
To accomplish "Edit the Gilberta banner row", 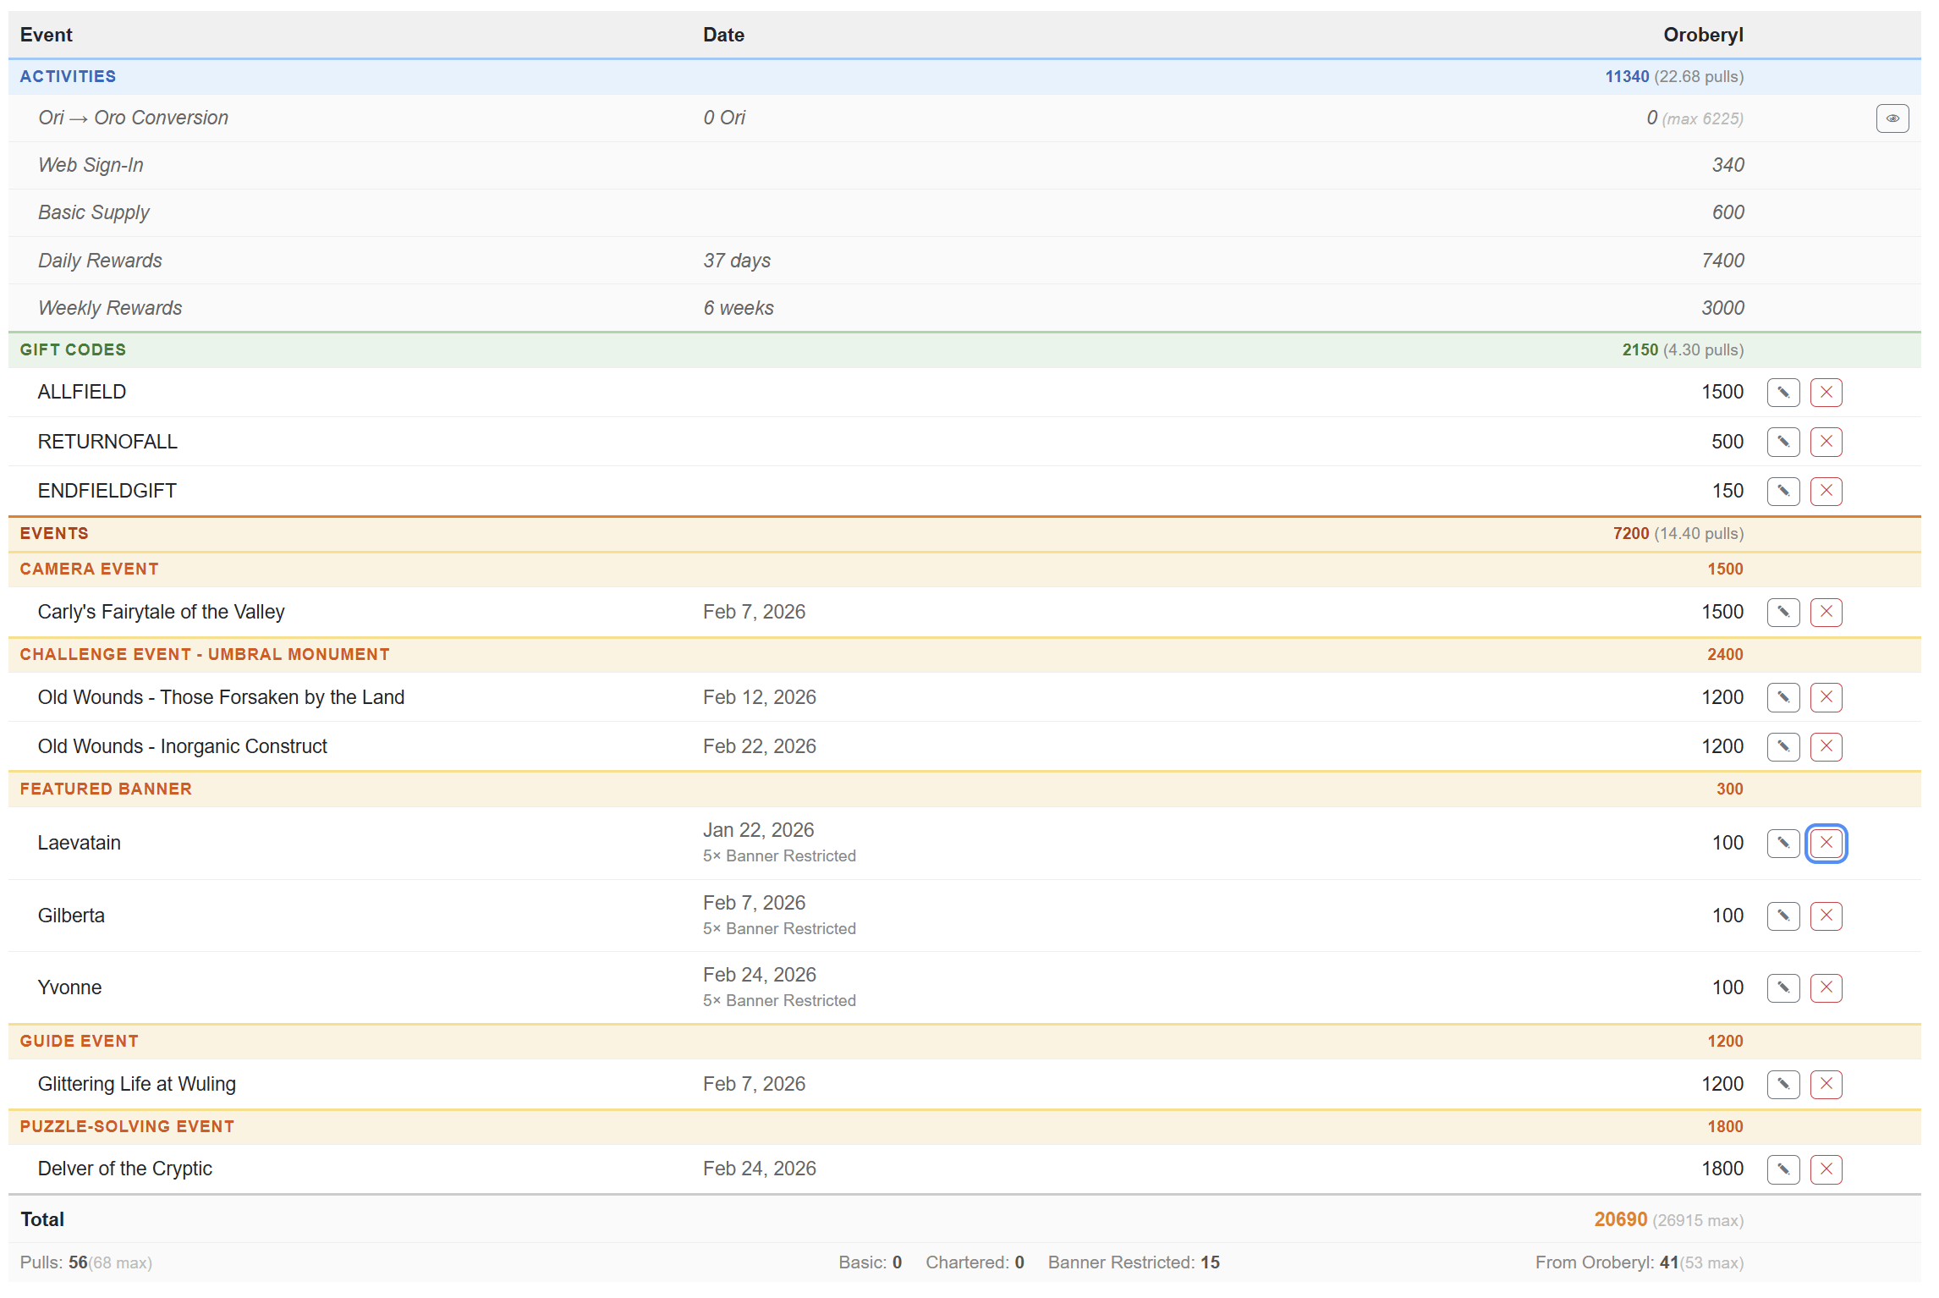I will [1782, 916].
